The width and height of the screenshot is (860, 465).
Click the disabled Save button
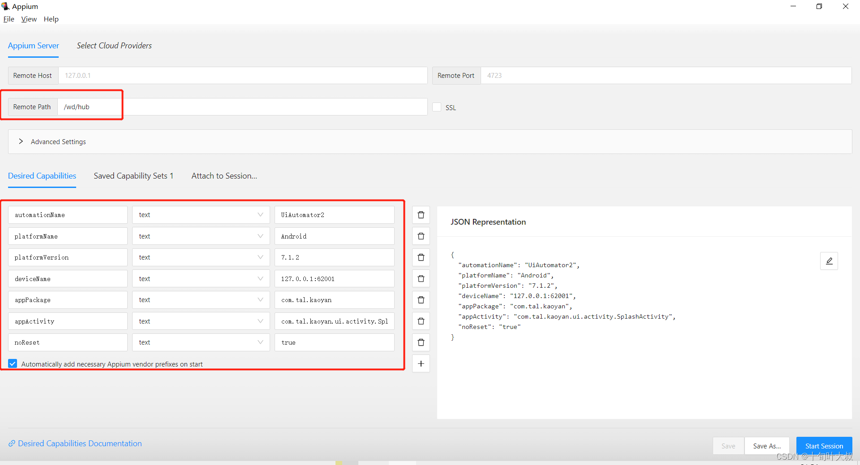(728, 446)
